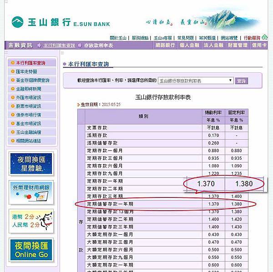273x272 pixels.
Task: Click 關於玉山 link
Action: coord(118,38)
